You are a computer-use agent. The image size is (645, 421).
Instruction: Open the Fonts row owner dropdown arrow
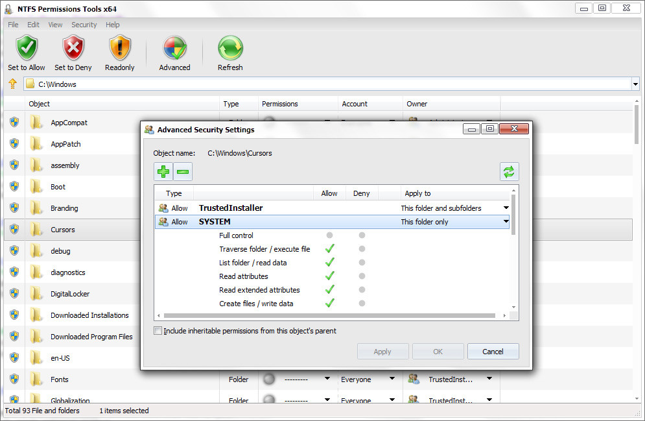(489, 378)
